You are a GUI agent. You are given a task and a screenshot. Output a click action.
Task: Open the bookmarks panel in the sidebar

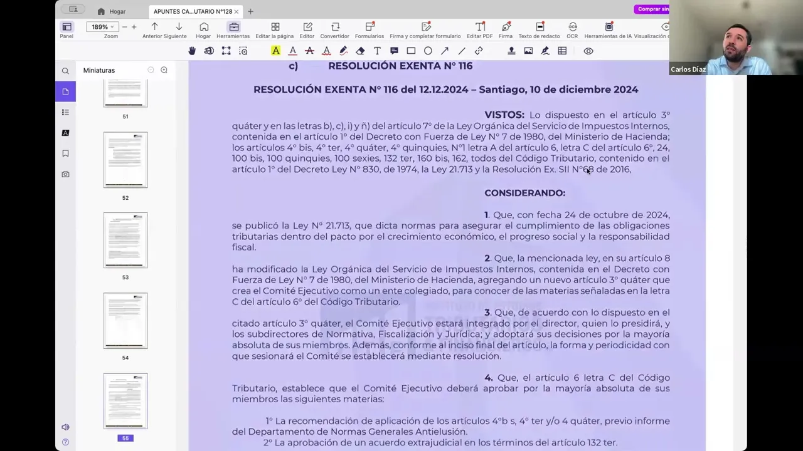coord(65,153)
